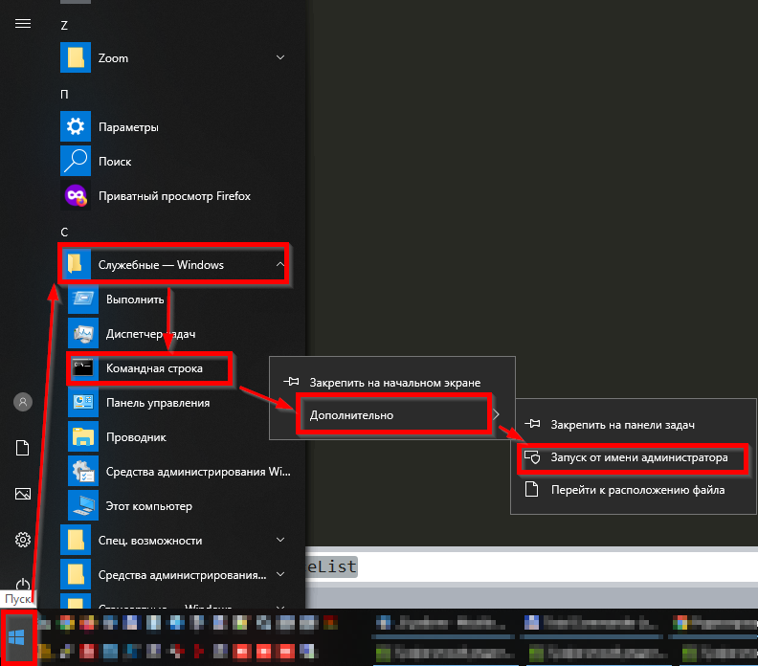
Task: Click Командная строка label
Action: (x=154, y=368)
